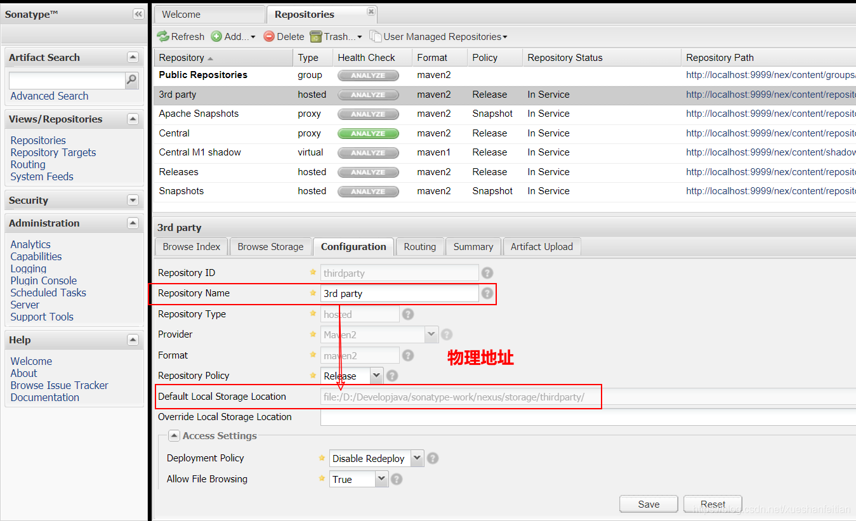Viewport: 856px width, 521px height.
Task: Click help icon next to Repository Name
Action: pyautogui.click(x=487, y=293)
